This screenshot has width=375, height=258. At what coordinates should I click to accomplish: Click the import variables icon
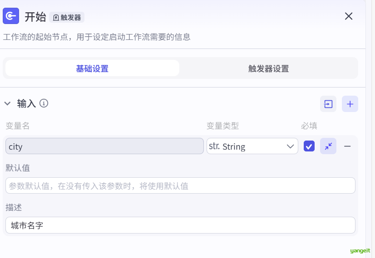click(328, 104)
